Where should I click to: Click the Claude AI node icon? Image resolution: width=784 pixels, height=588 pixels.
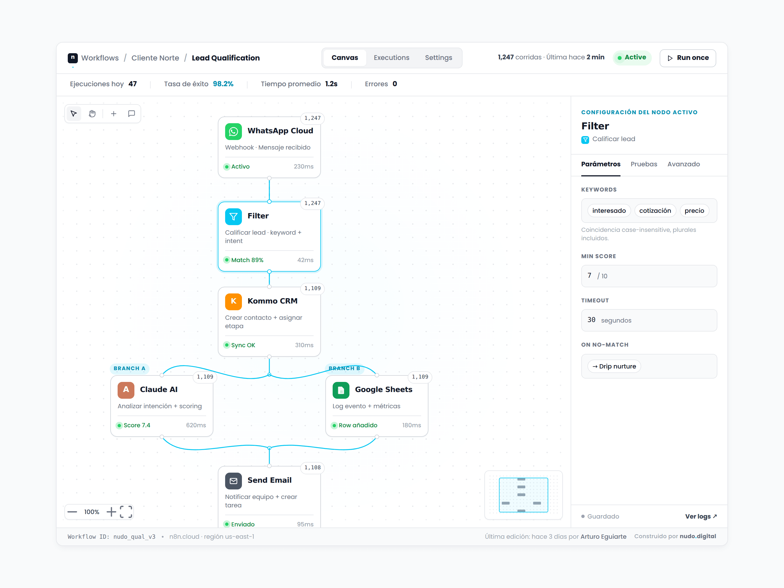126,390
